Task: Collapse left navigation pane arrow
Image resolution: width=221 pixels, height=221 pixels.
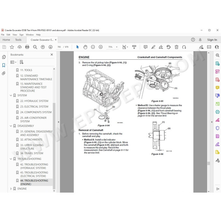Action: pos(58,122)
